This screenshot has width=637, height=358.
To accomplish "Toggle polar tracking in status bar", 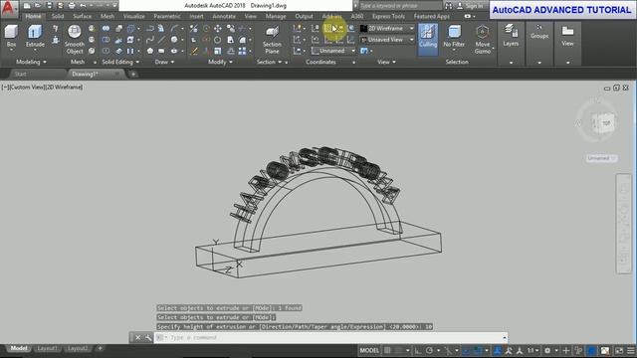I will point(429,350).
